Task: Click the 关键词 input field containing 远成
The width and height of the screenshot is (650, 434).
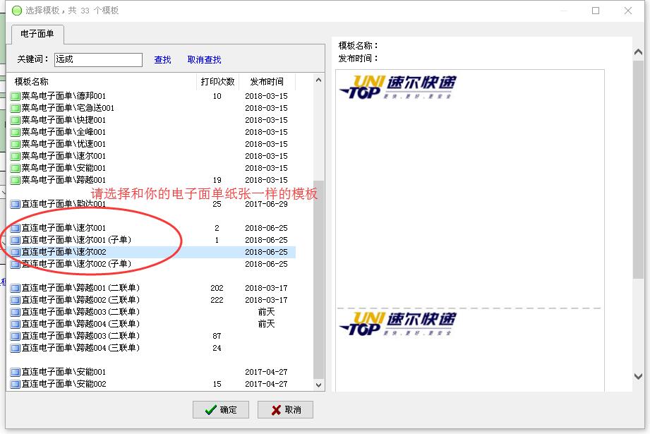Action: 98,60
